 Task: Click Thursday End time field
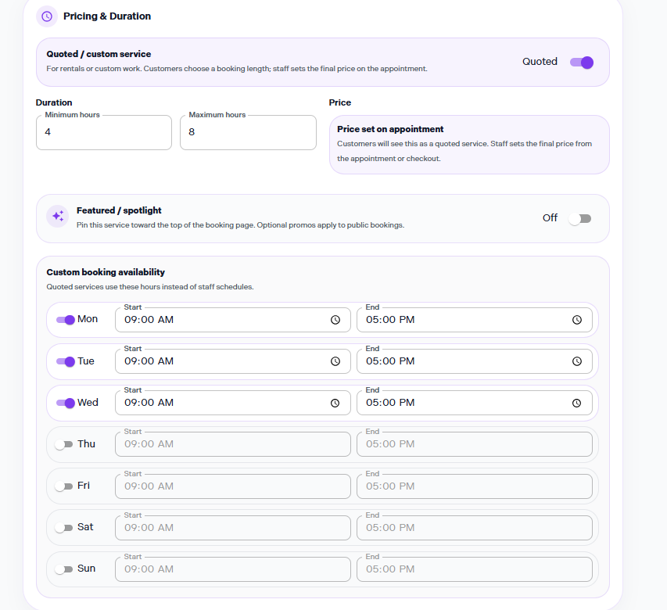[x=475, y=444]
